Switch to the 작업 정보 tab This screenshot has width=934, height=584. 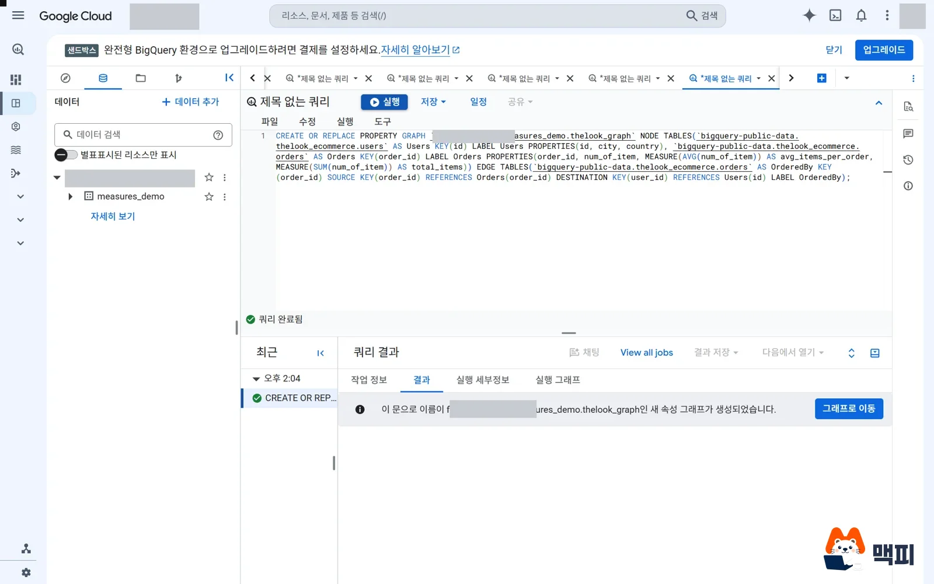pos(369,380)
